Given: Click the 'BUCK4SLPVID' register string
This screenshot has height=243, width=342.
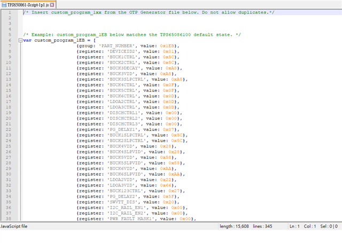Looking at the screenshot, I should pos(125,152).
